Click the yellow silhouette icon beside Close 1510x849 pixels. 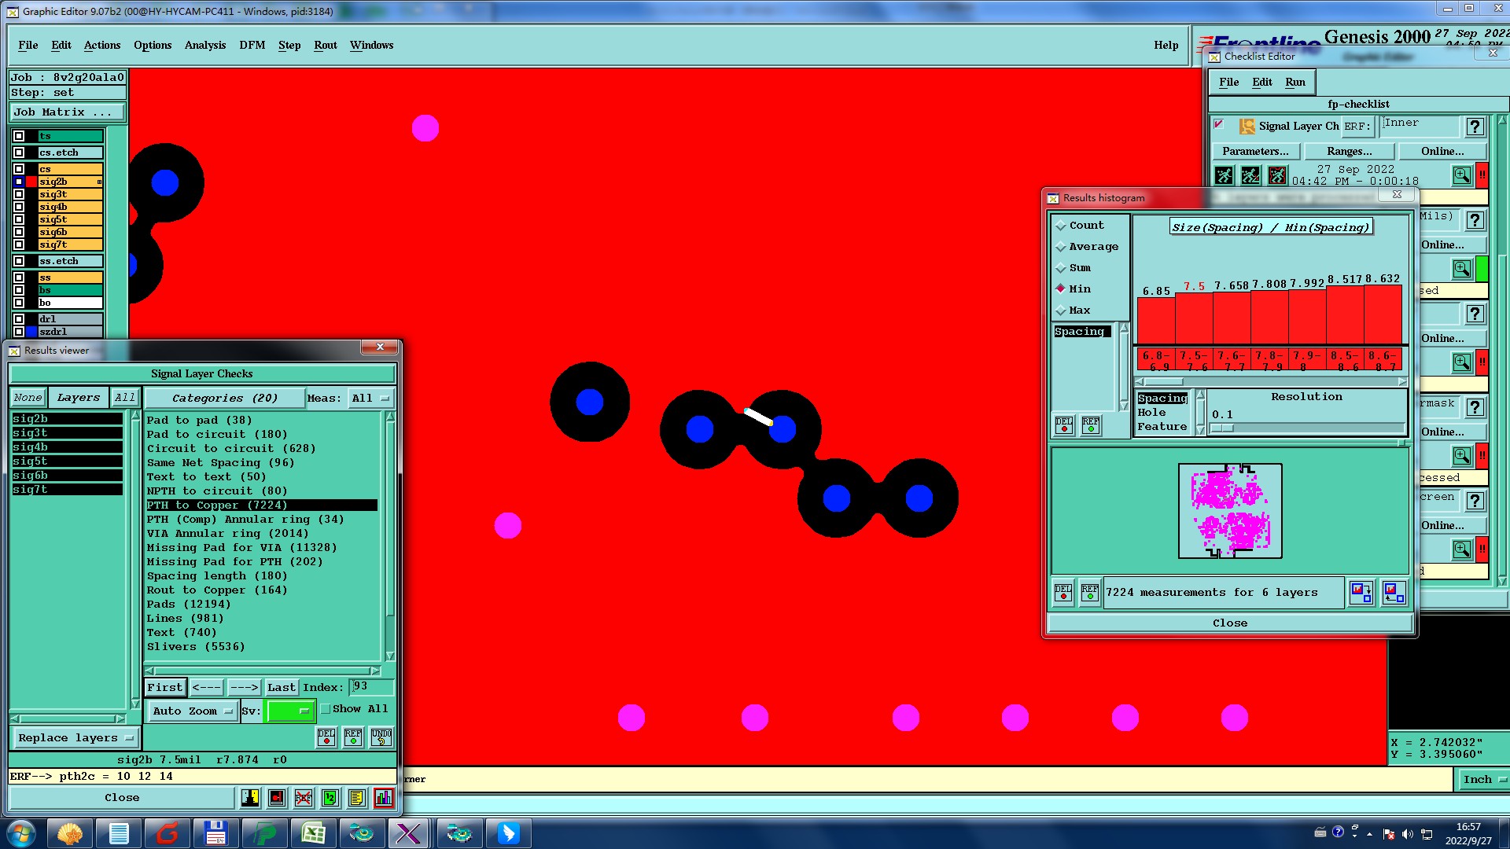(x=250, y=798)
